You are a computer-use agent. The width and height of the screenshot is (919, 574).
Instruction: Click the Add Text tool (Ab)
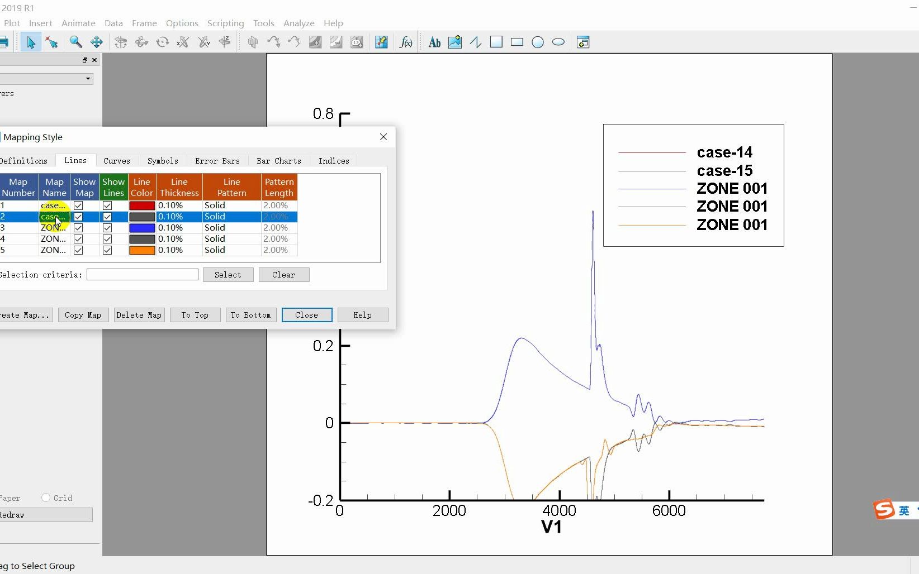pos(434,42)
